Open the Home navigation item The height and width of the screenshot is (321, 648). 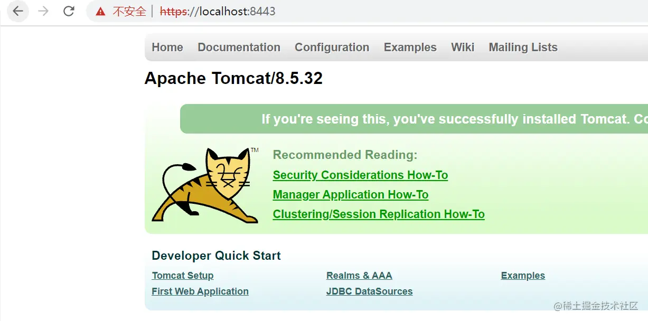167,48
